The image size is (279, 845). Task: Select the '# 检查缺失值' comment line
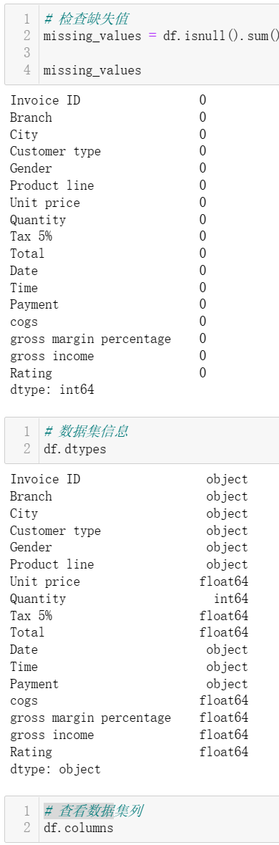86,19
